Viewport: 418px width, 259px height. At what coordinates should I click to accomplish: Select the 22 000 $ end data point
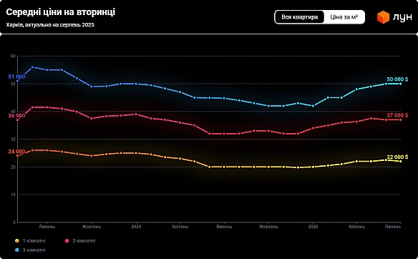pos(400,161)
